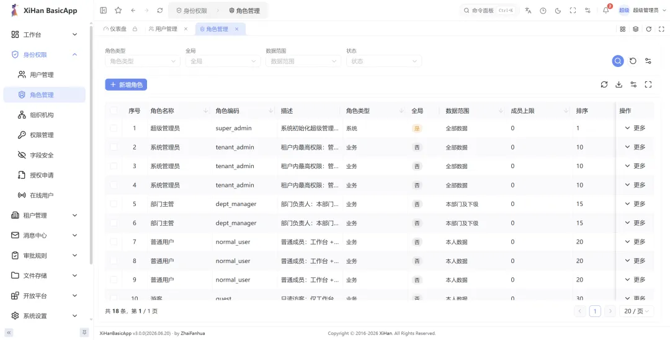The width and height of the screenshot is (670, 340).
Task: Check row number 5 dept_manager
Action: pyautogui.click(x=114, y=204)
